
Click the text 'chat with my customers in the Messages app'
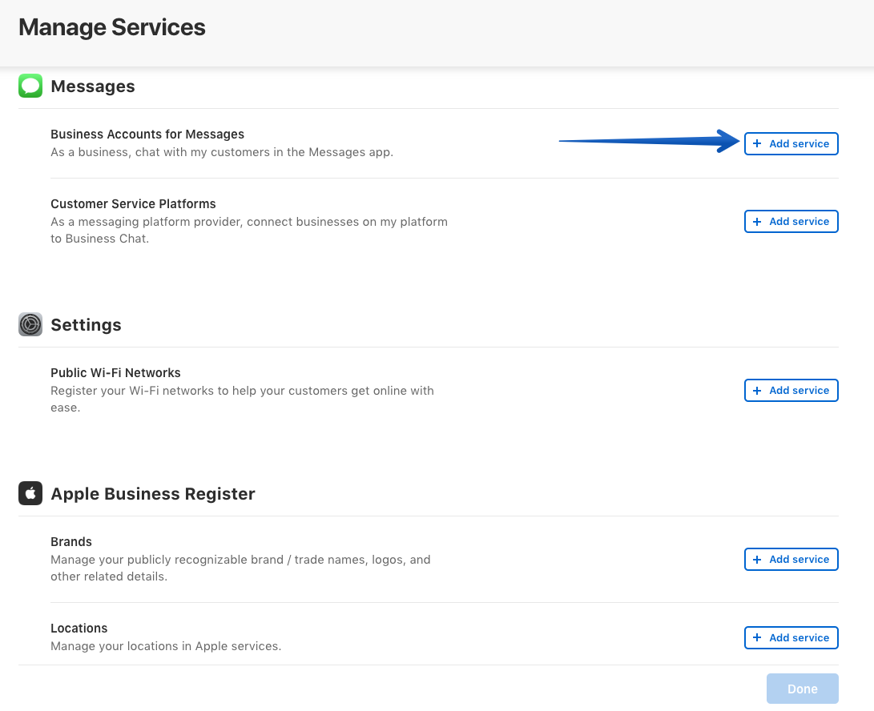point(263,152)
